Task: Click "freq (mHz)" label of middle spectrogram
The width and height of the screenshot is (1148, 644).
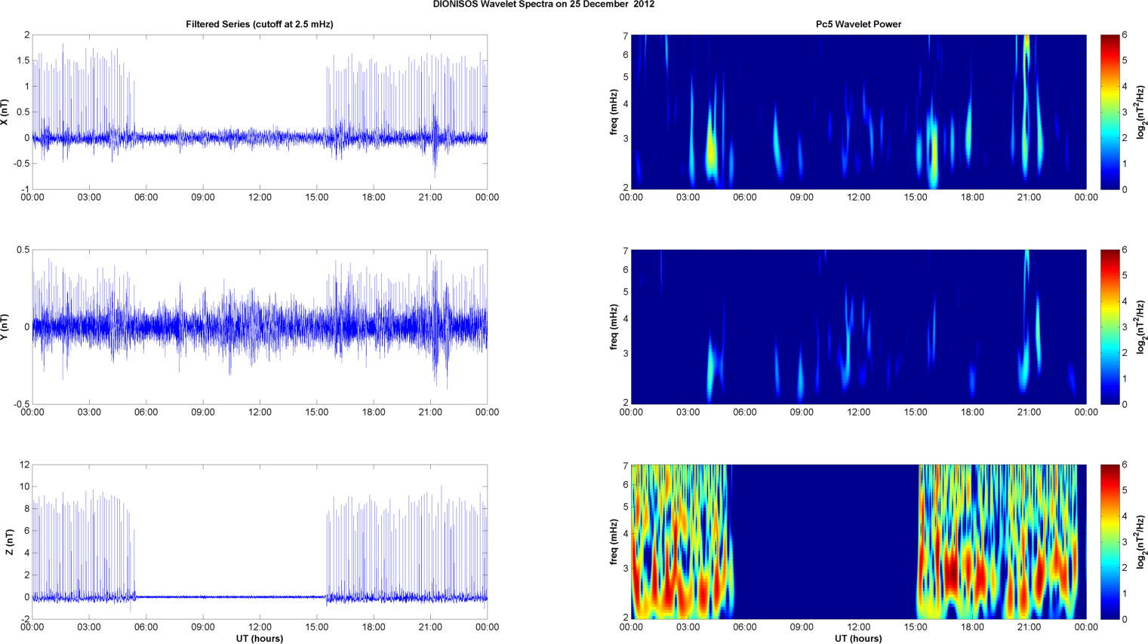Action: (x=614, y=327)
